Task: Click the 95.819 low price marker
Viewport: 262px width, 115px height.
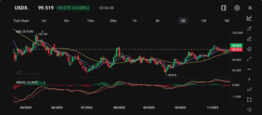Action: pyautogui.click(x=172, y=75)
